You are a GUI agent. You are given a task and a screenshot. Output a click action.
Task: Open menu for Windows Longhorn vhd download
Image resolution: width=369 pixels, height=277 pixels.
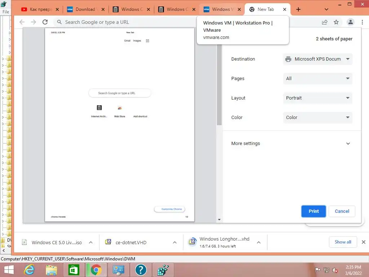pyautogui.click(x=259, y=242)
